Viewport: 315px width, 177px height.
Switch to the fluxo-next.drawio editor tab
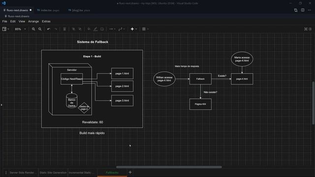click(17, 10)
